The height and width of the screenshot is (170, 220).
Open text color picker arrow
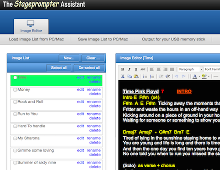tap(199, 76)
